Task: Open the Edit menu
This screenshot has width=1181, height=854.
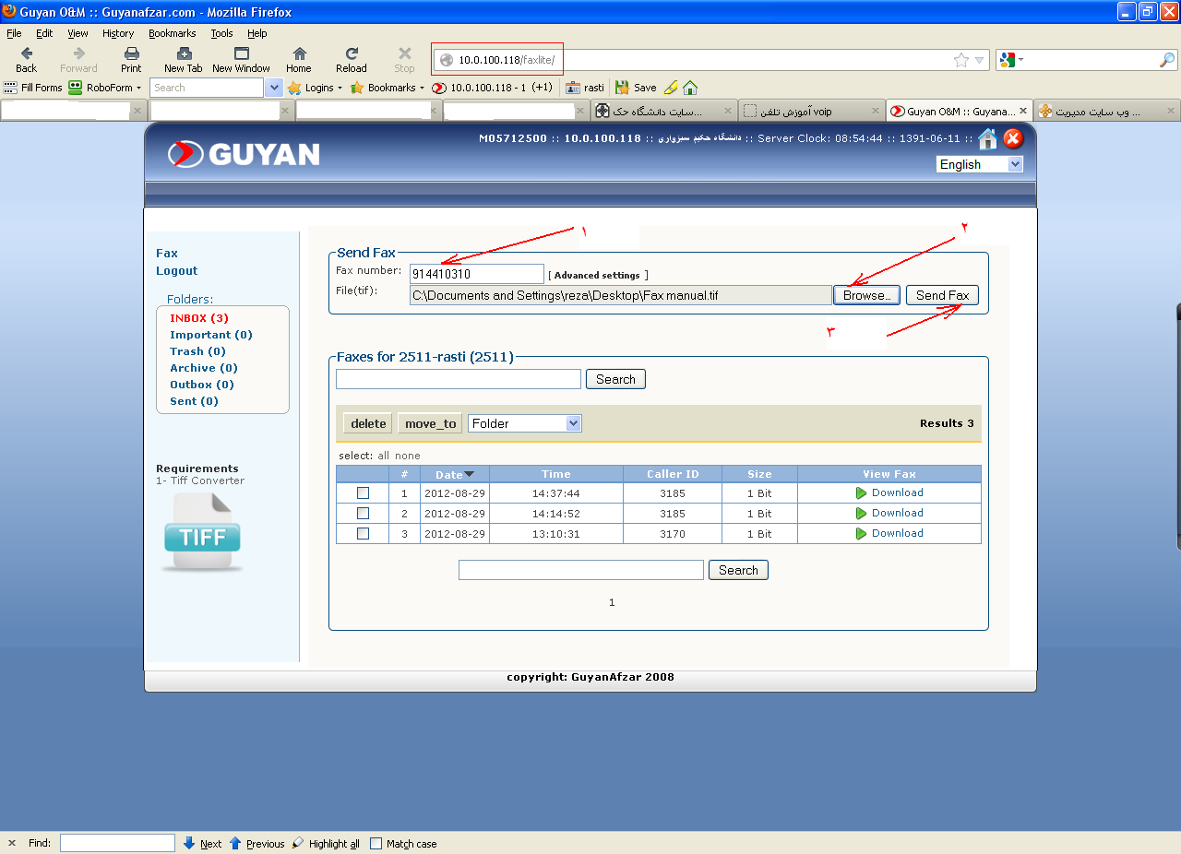Action: pyautogui.click(x=44, y=33)
